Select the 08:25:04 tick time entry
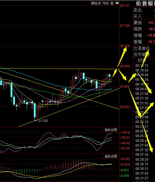This screenshot has width=155, height=182. click(x=142, y=131)
